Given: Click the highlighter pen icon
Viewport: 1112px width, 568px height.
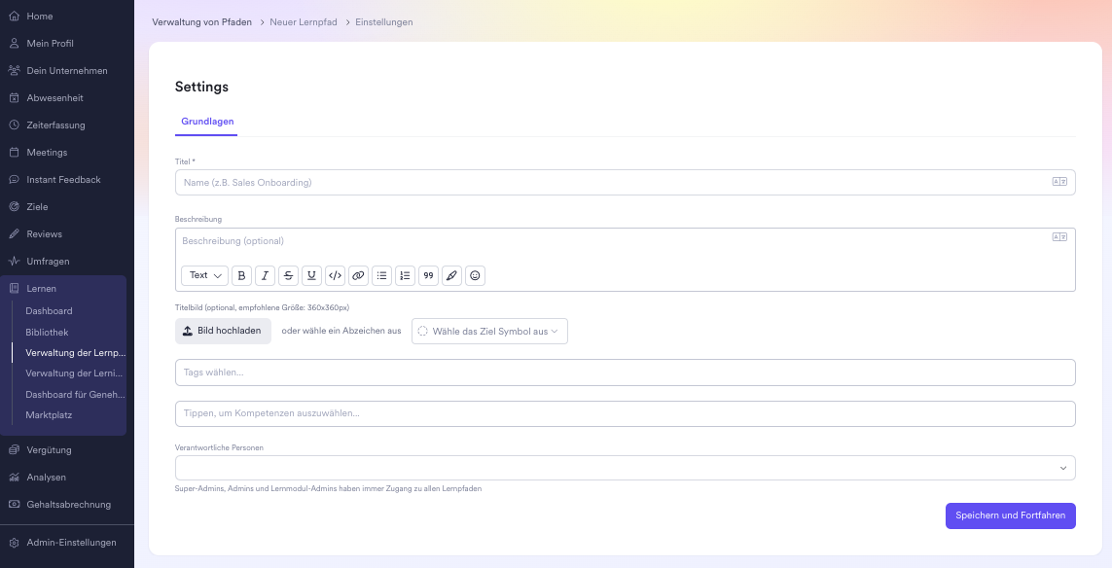Looking at the screenshot, I should point(451,275).
